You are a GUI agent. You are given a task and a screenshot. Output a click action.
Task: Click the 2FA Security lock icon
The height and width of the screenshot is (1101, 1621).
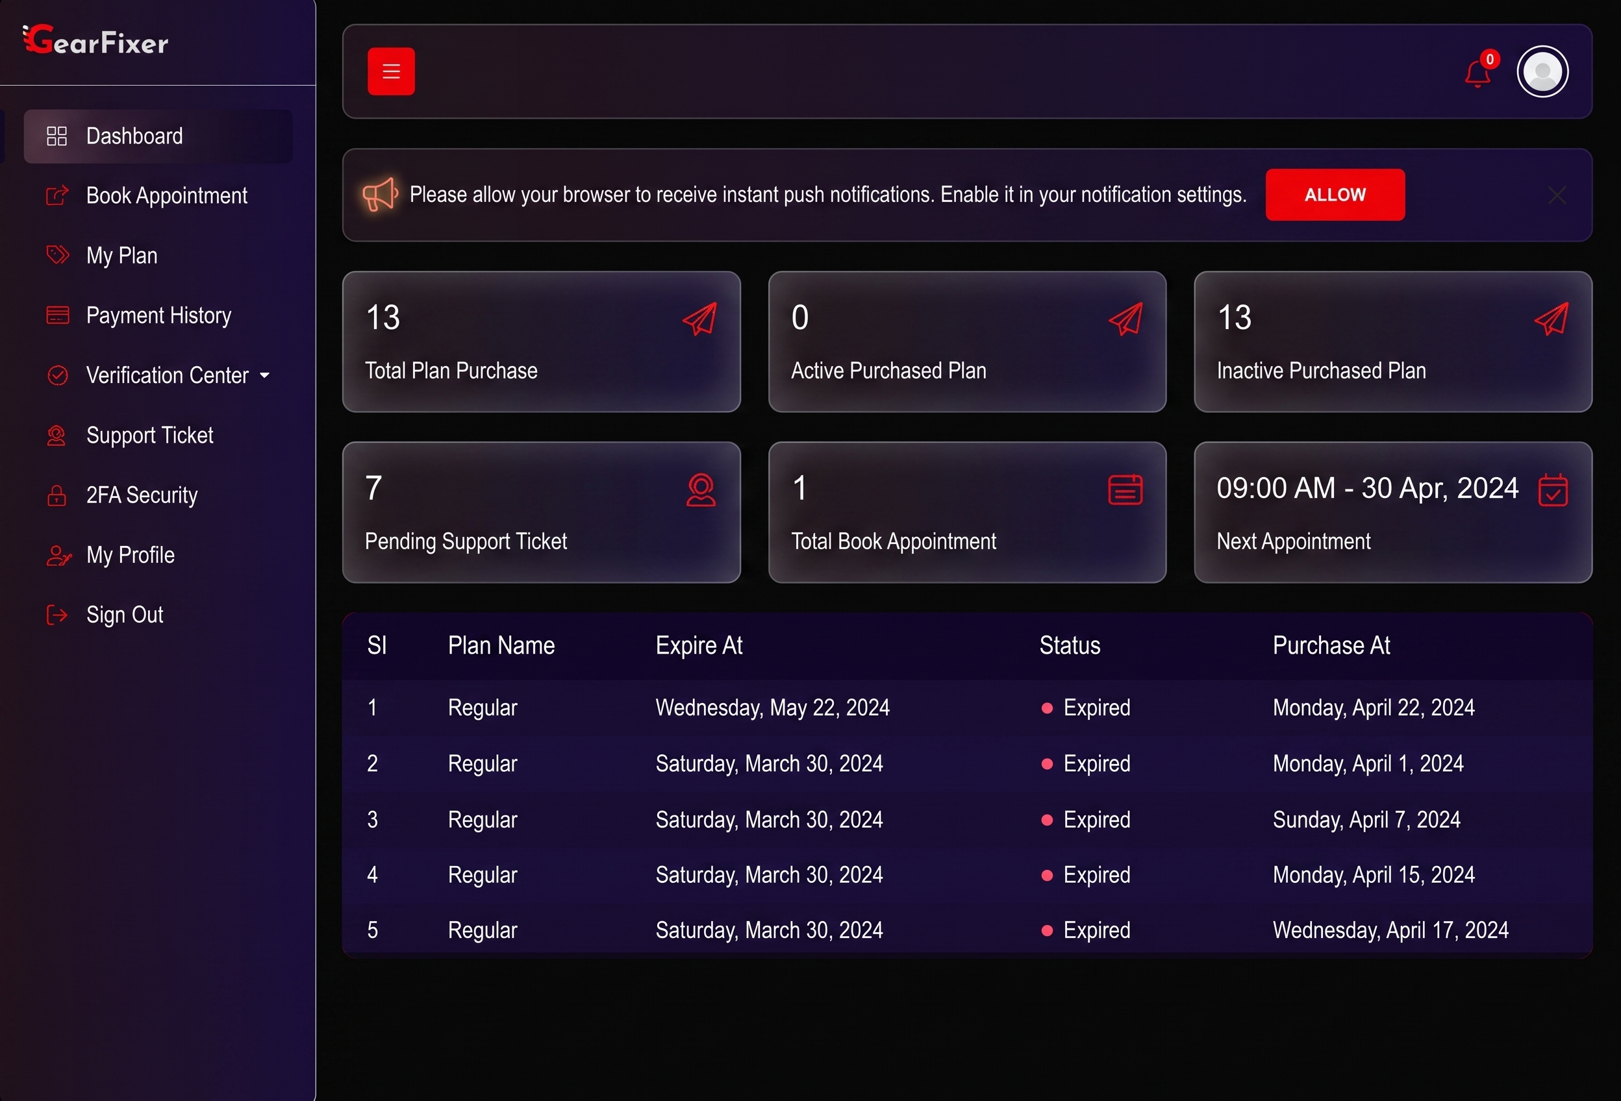(x=57, y=495)
